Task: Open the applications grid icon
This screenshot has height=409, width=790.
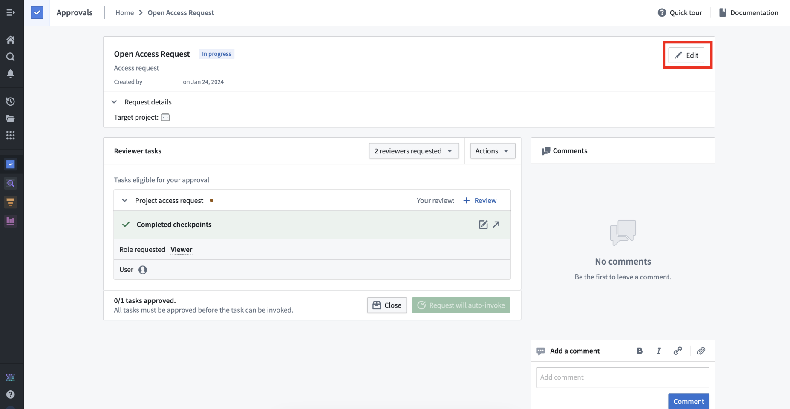Action: pyautogui.click(x=11, y=135)
